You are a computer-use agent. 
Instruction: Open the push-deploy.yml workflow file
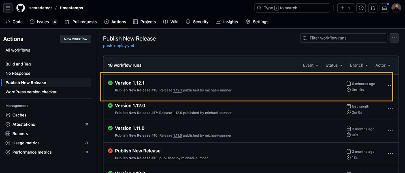click(119, 46)
